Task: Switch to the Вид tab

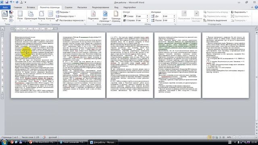Action: pyautogui.click(x=117, y=7)
